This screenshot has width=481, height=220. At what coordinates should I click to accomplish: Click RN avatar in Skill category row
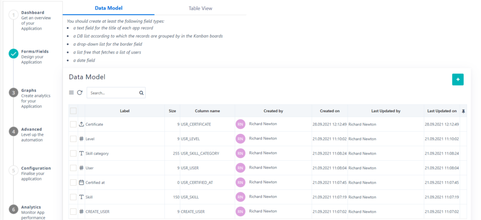(x=240, y=153)
